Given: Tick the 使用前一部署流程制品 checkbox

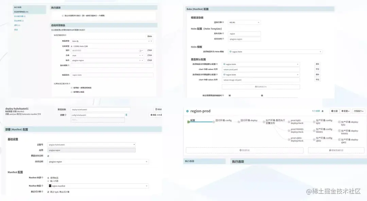Looking at the screenshot, I should coord(72,88).
